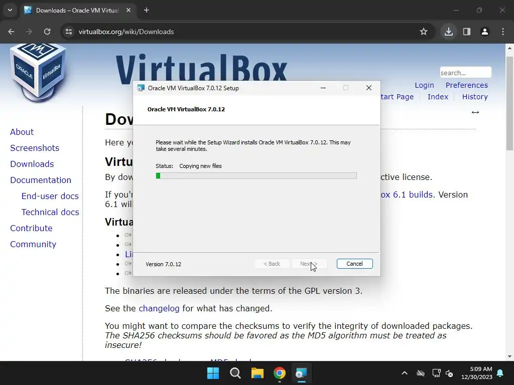Minimize the VirtualBox Setup dialog
514x385 pixels.
coord(323,88)
